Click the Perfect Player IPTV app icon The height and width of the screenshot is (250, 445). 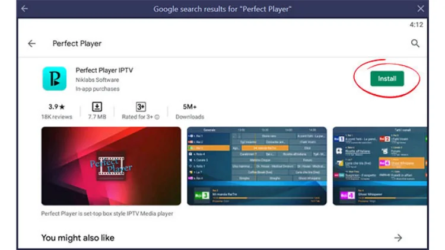55,79
